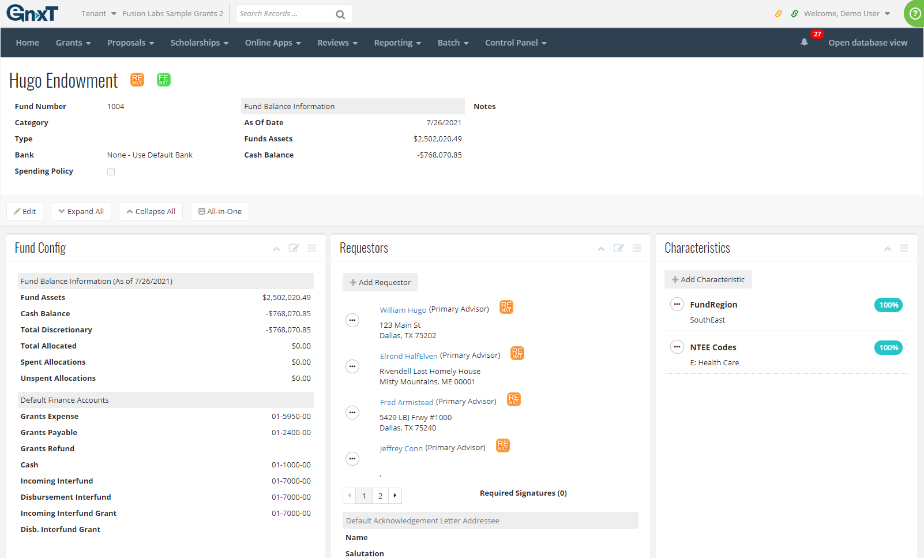Click the search magnifier in Search Records
This screenshot has width=924, height=558.
(340, 14)
